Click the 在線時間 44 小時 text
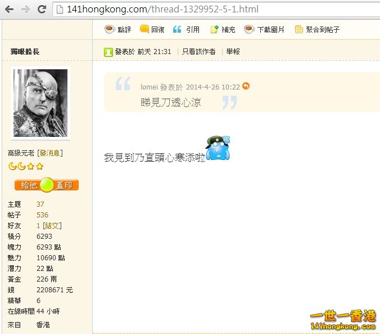Image resolution: width=380 pixels, height=334 pixels. [33, 311]
